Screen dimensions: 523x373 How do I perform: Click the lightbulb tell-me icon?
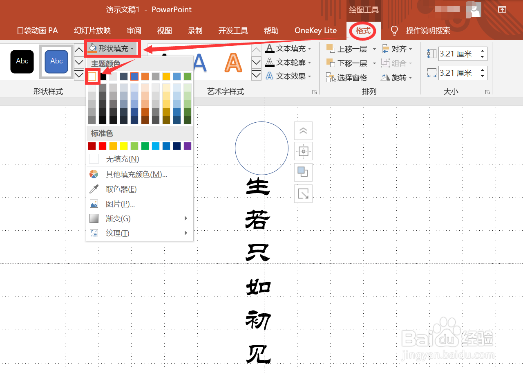[394, 31]
